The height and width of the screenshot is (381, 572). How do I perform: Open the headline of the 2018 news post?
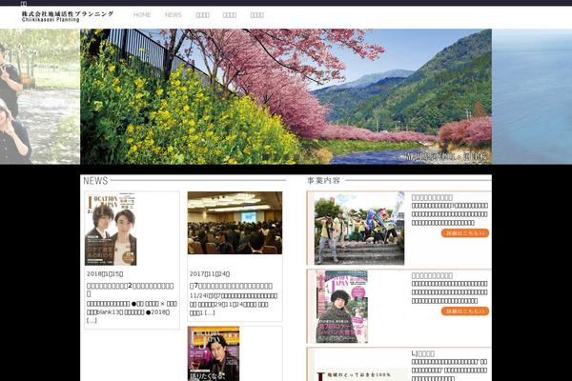coord(131,290)
